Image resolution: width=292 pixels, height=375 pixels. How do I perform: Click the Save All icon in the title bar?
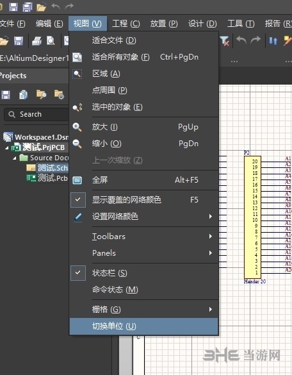coord(28,6)
